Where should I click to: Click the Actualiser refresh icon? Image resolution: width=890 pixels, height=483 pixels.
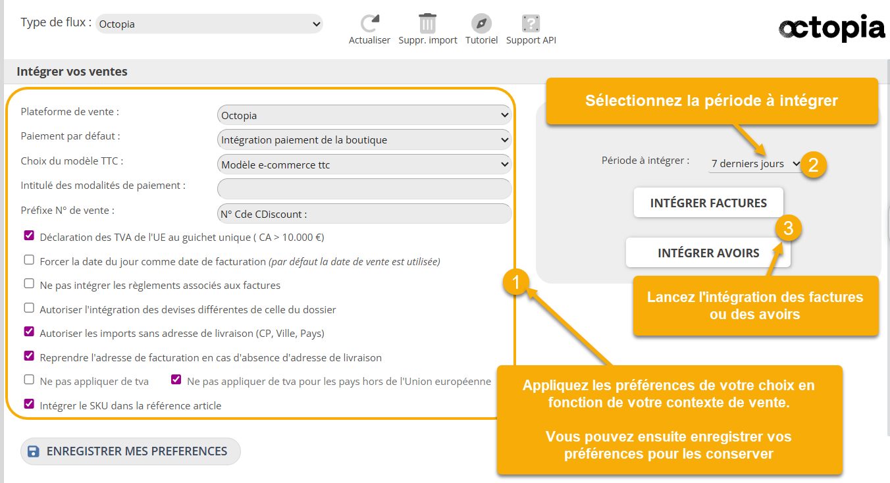tap(370, 23)
